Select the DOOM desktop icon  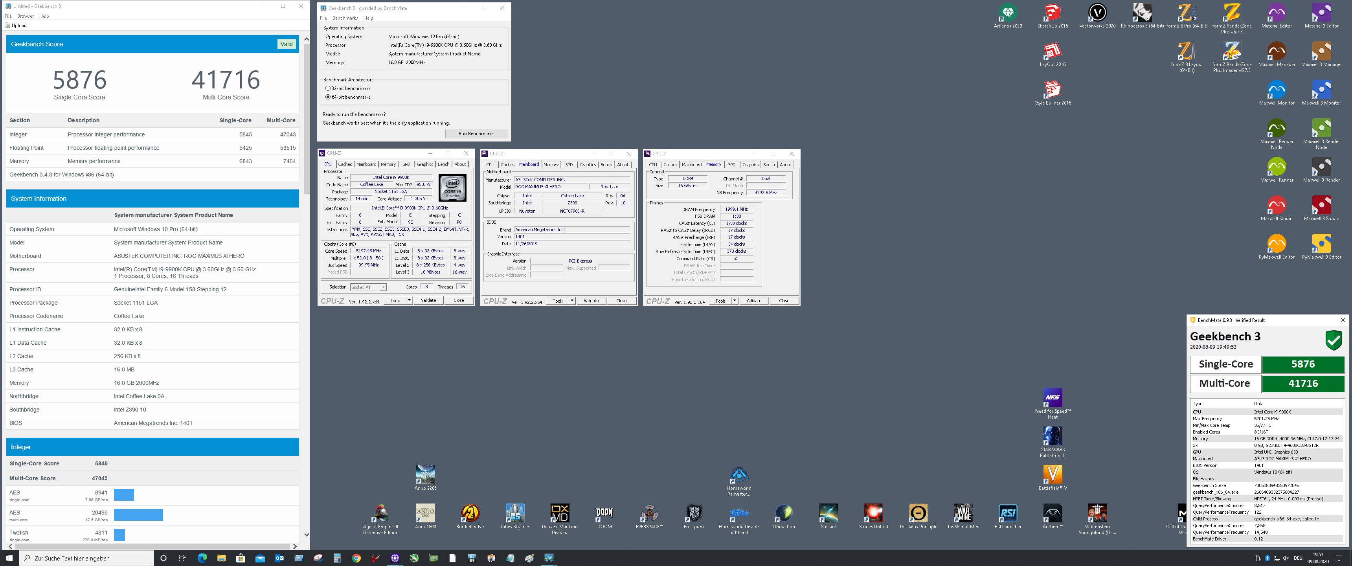click(x=604, y=516)
